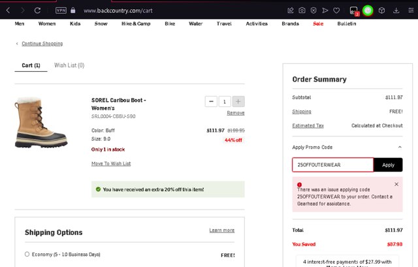This screenshot has height=267, width=418.
Task: Decrease quantity with minus button
Action: point(211,102)
